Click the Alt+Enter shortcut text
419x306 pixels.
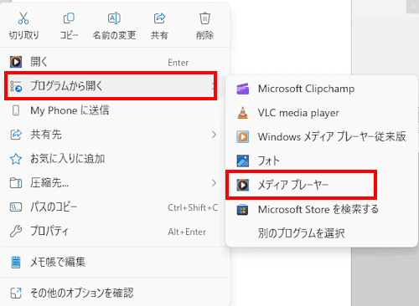(187, 232)
